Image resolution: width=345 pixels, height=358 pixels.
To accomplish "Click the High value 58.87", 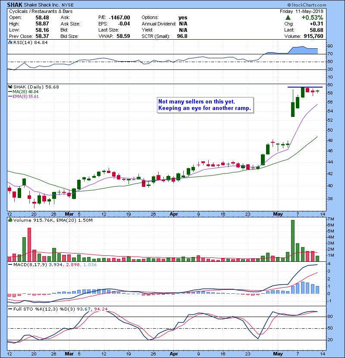I will (x=42, y=24).
